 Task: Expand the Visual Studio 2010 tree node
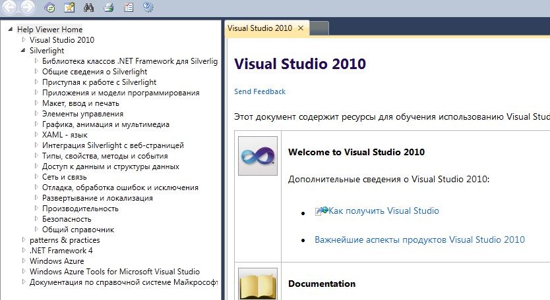click(x=24, y=39)
